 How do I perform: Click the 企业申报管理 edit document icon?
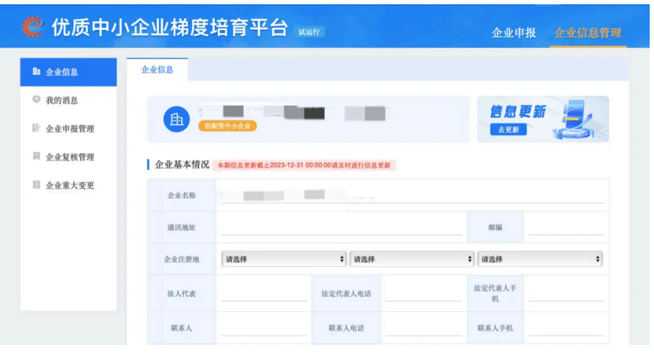pos(36,128)
